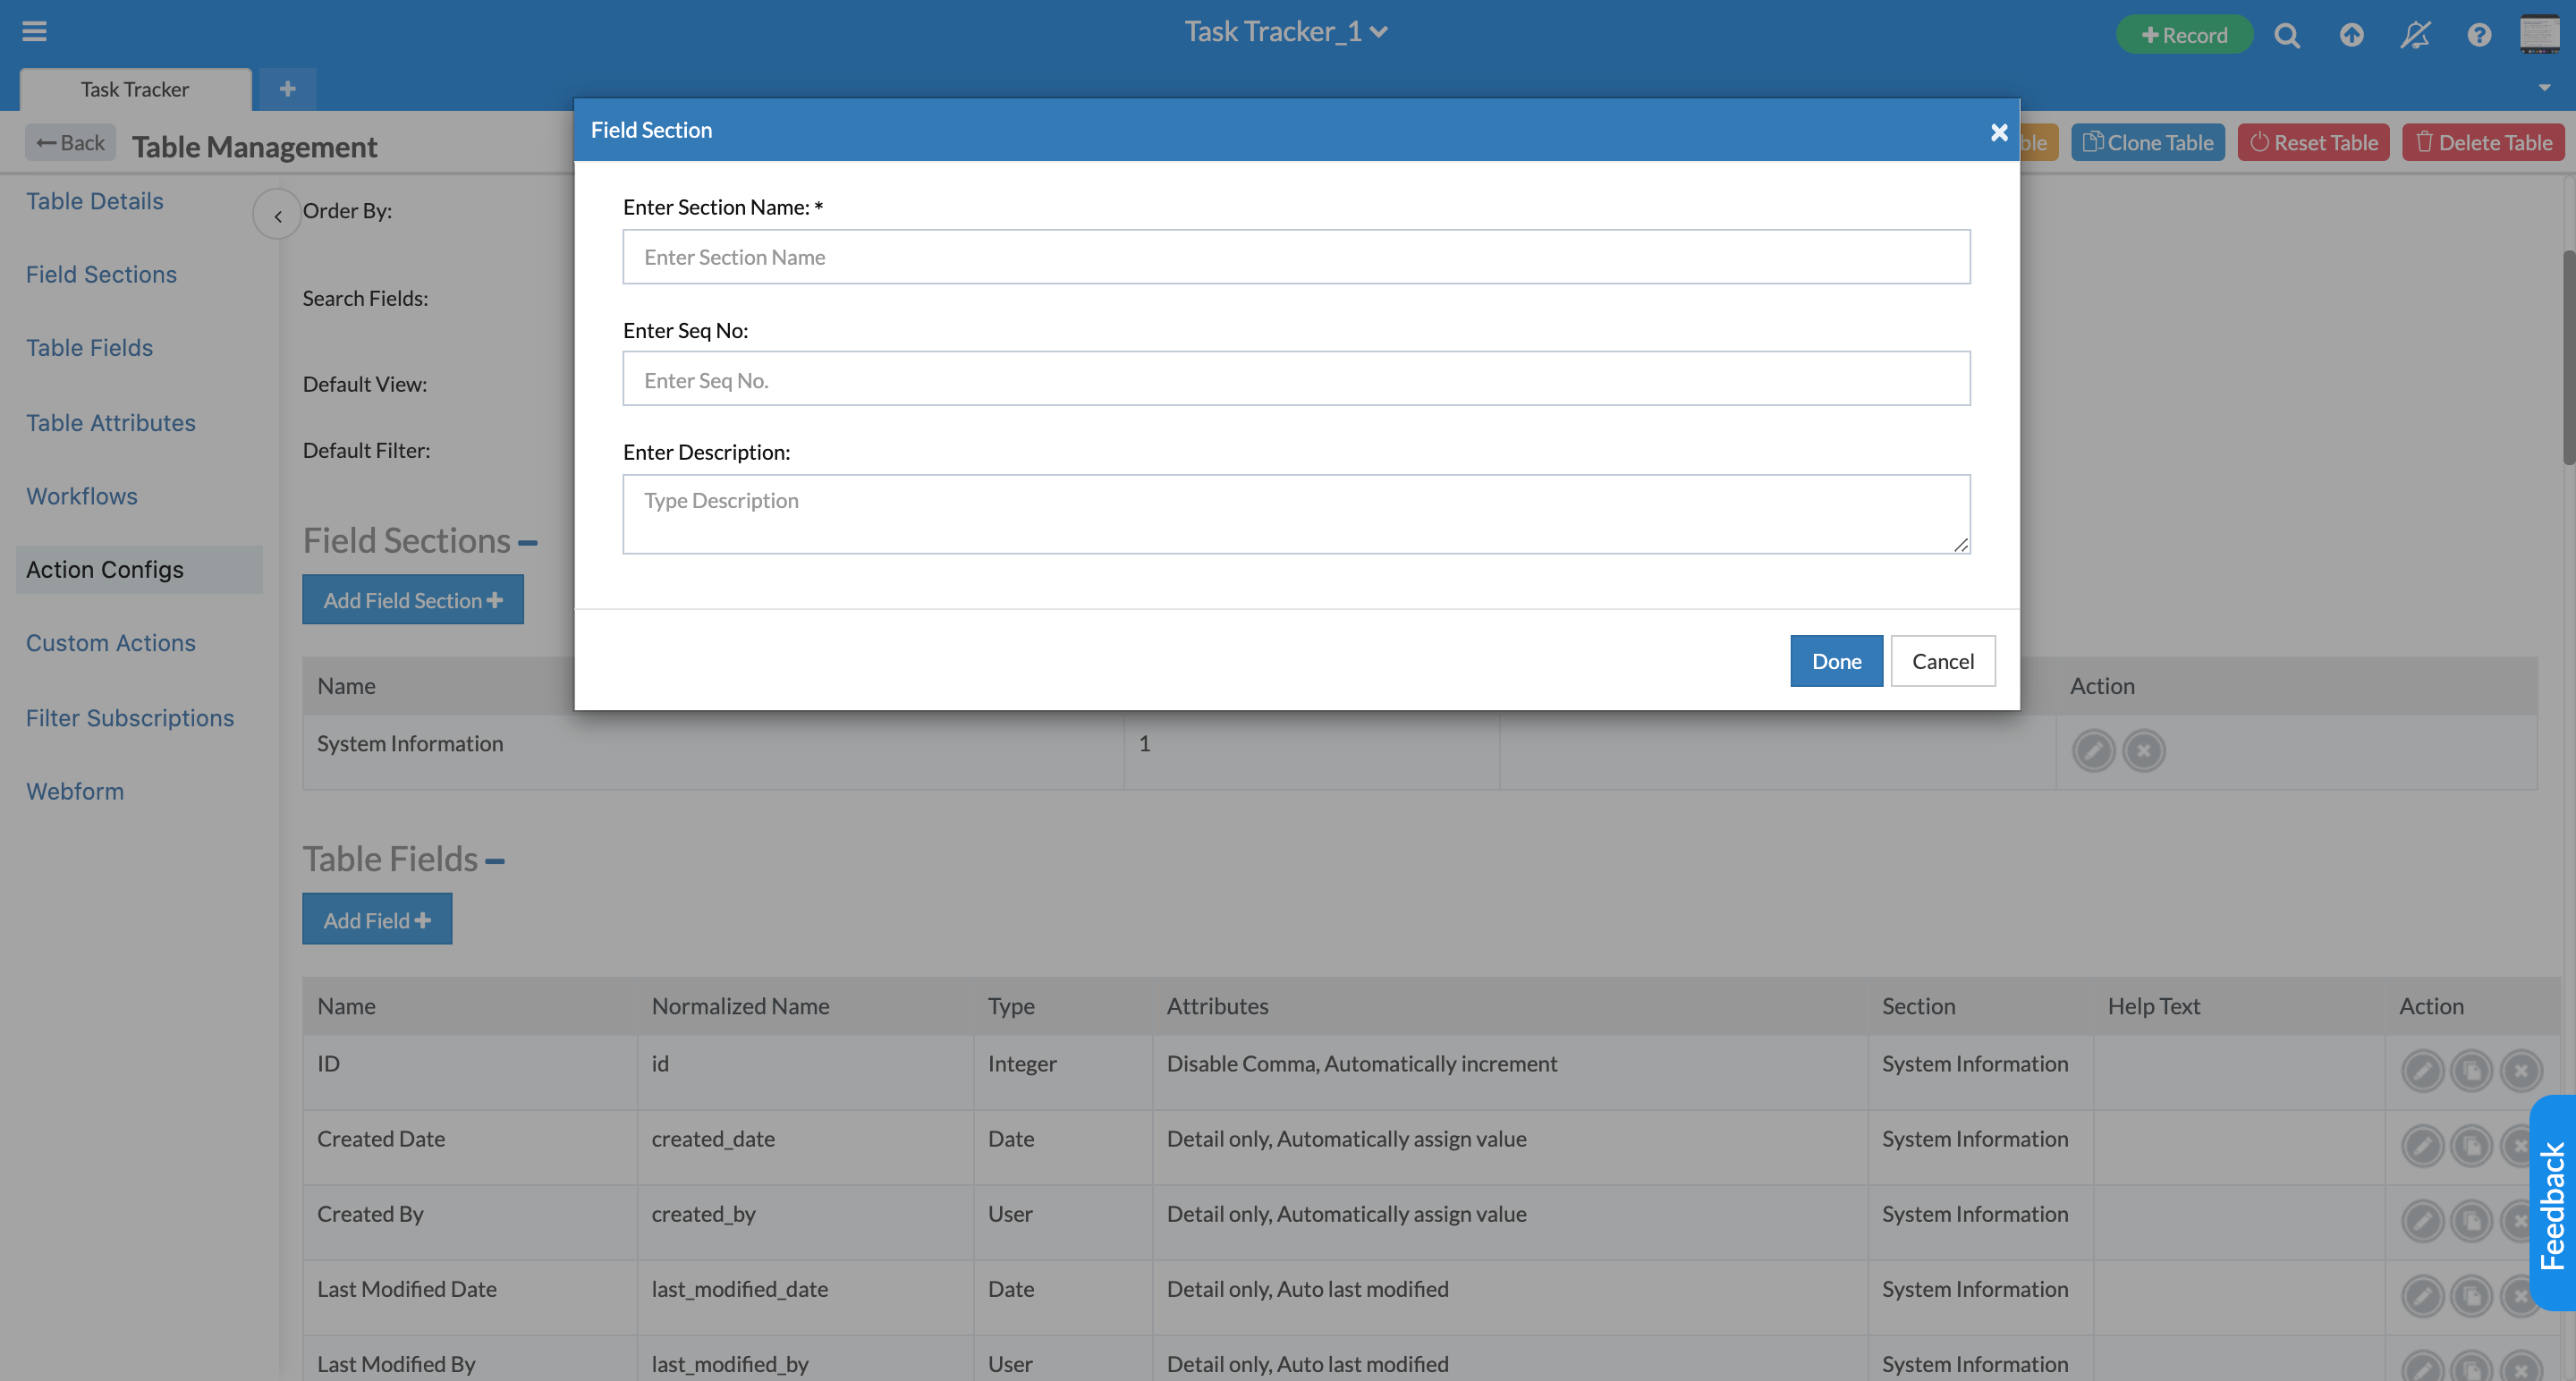The width and height of the screenshot is (2576, 1381).
Task: Go to Field Sections in sidebar
Action: click(101, 274)
